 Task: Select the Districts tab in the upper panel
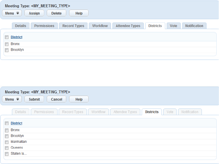click(x=155, y=26)
